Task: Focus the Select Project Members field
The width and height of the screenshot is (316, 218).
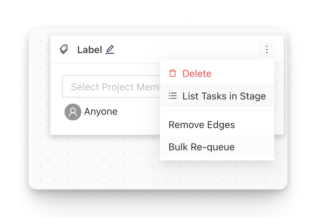Action: pyautogui.click(x=111, y=87)
